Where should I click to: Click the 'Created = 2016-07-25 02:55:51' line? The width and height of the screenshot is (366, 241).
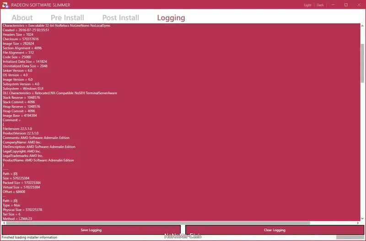pos(26,30)
